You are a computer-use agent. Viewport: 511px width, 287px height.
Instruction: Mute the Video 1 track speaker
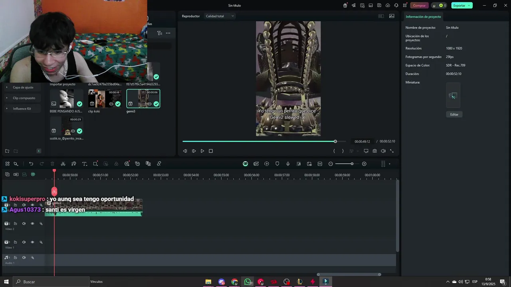click(24, 242)
